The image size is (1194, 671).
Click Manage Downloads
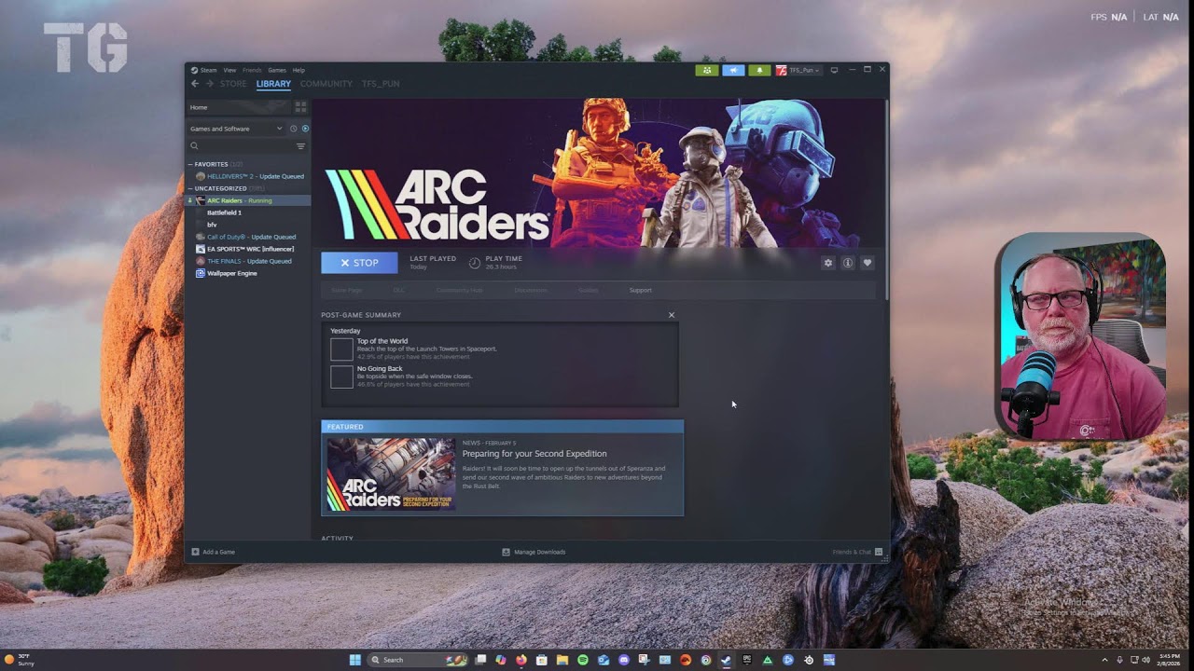[x=535, y=552]
